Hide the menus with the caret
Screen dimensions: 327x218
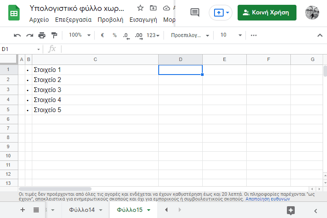click(x=320, y=35)
